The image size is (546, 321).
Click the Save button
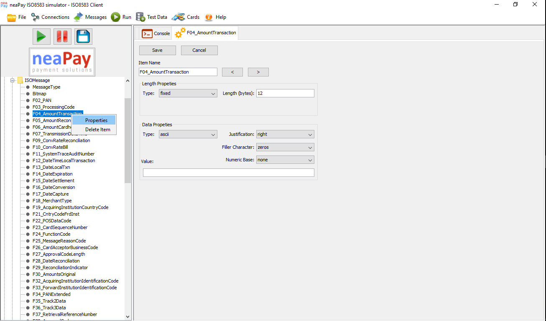pos(157,50)
